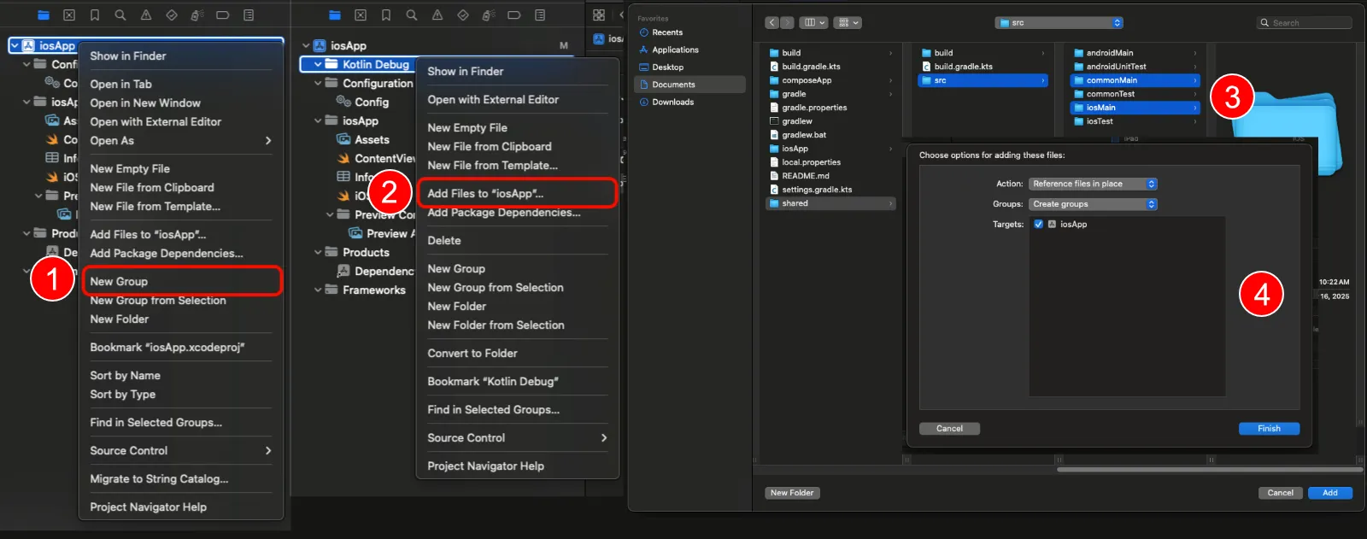The width and height of the screenshot is (1367, 539).
Task: Select Source Control navigator icon in leftmost toolbar
Action: coord(69,15)
